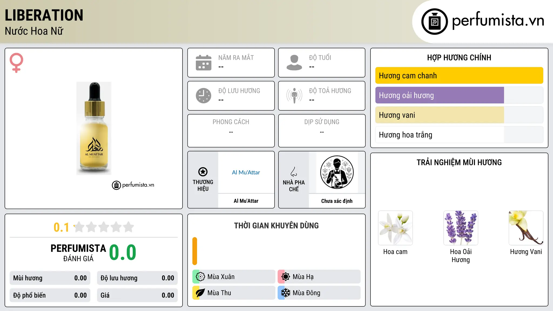Click the perfumista.vn bottle logo icon in header
The image size is (553, 311).
click(x=434, y=22)
